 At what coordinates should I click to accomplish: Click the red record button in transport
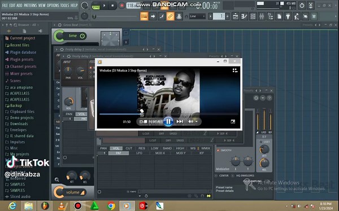coord(121,6)
